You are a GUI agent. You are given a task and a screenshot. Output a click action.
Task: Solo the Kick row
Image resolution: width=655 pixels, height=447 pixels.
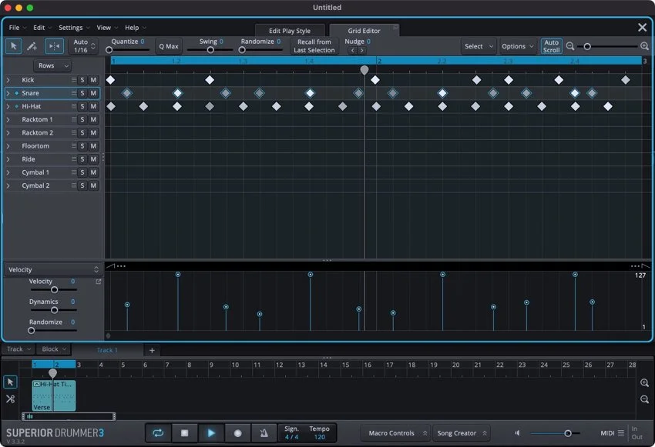pos(82,80)
